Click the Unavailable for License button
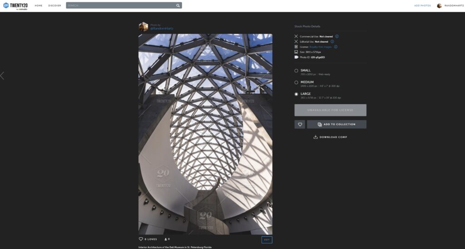The height and width of the screenshot is (249, 465). [331, 110]
